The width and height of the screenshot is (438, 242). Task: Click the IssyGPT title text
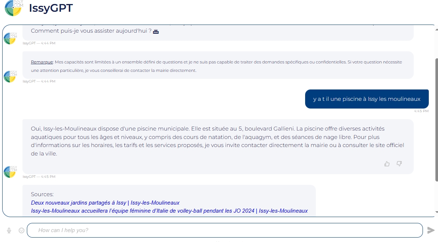pos(51,8)
